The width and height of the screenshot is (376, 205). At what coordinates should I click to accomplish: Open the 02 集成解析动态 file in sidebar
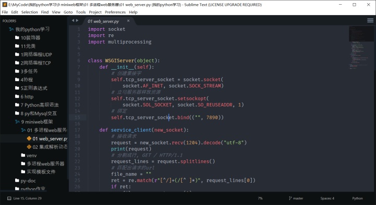point(47,147)
